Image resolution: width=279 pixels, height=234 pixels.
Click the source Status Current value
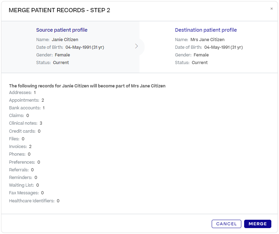pos(61,63)
